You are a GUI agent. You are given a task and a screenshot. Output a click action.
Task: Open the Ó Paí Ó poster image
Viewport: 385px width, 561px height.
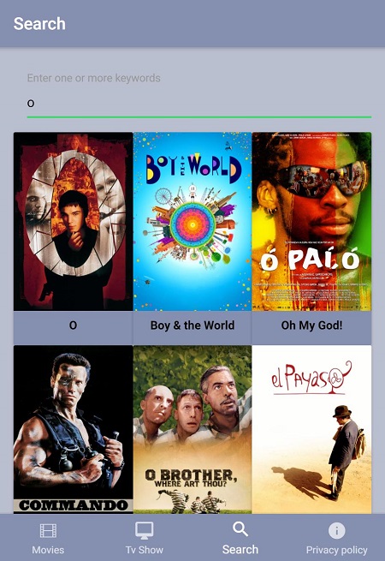pyautogui.click(x=311, y=222)
